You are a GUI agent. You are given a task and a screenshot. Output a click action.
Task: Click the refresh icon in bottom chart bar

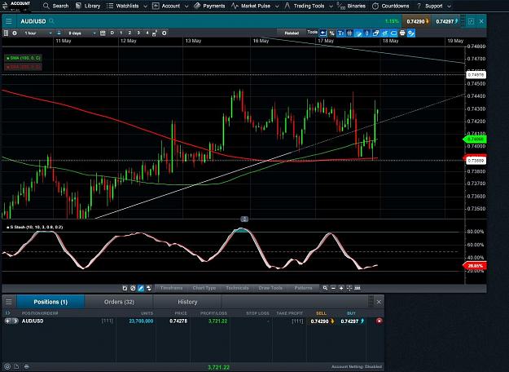coord(125,288)
